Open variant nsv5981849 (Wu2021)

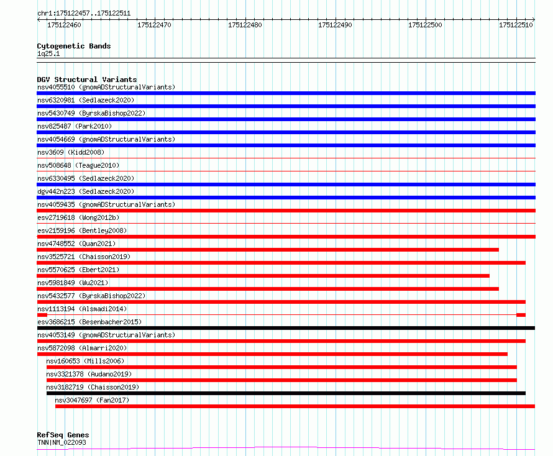(x=73, y=283)
